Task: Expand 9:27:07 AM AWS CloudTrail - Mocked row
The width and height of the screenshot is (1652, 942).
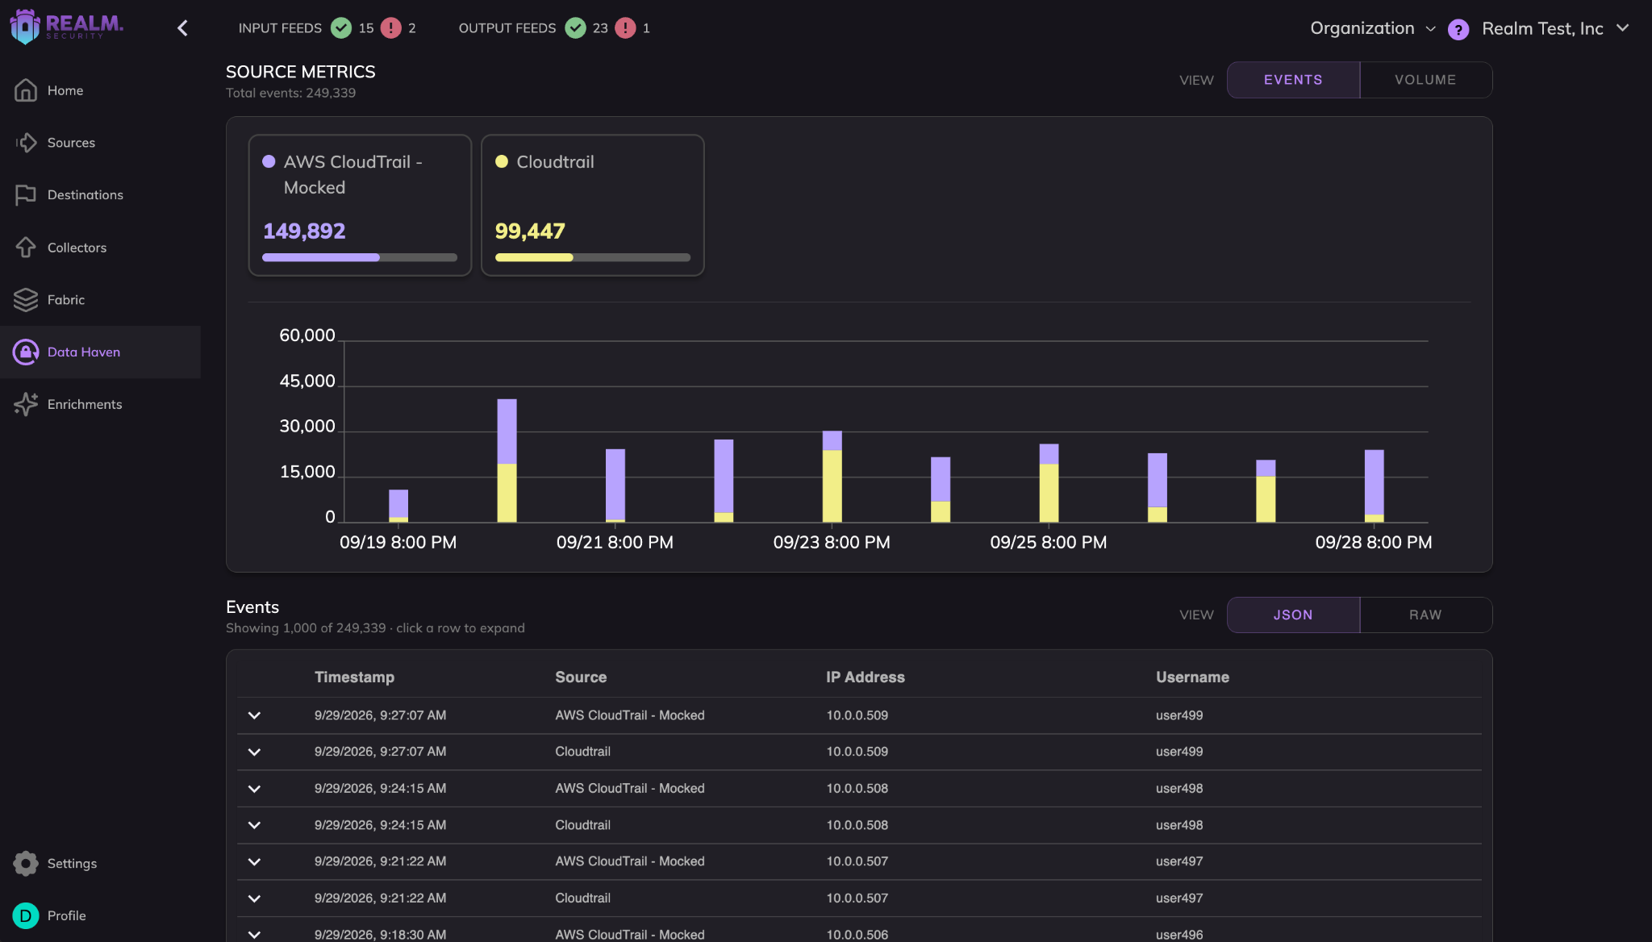Action: tap(254, 715)
